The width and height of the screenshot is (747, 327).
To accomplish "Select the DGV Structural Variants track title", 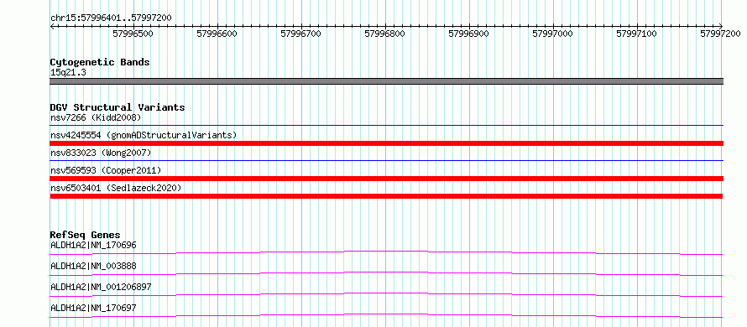I will coord(118,107).
